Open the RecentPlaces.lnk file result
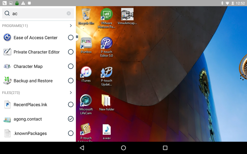The height and width of the screenshot is (154, 247). tap(30, 104)
